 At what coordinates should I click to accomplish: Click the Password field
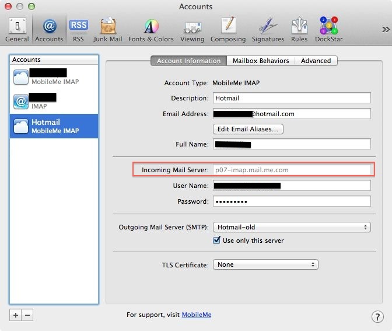[292, 201]
